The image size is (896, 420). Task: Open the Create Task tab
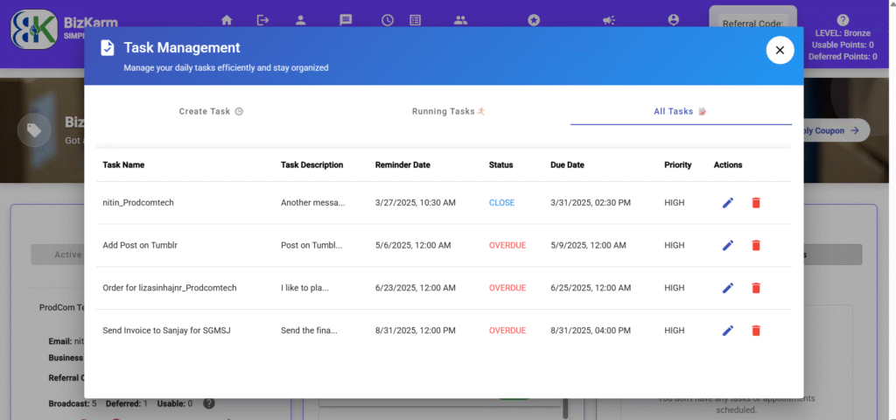tap(211, 111)
